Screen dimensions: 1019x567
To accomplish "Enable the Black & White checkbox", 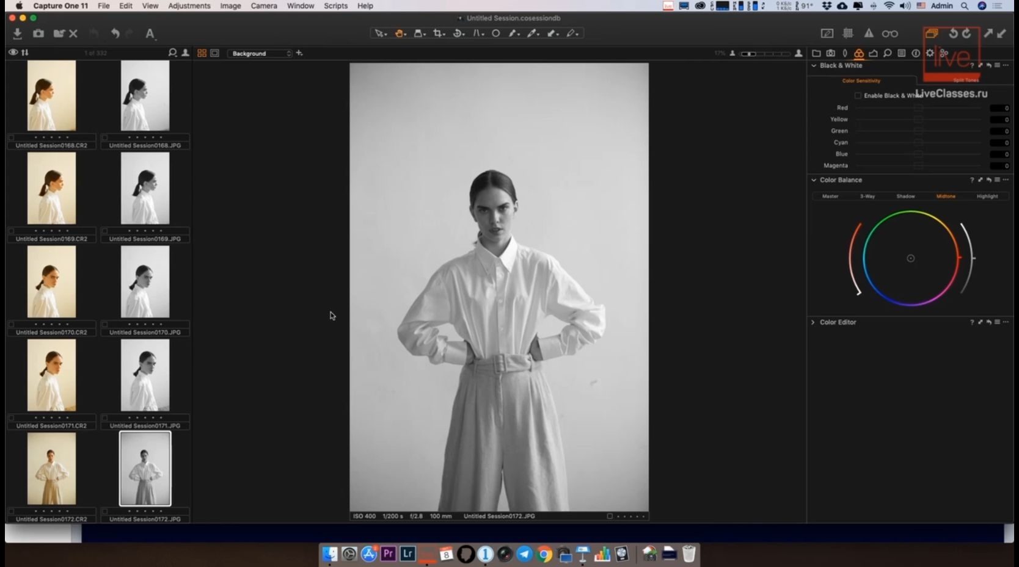I will pyautogui.click(x=858, y=95).
